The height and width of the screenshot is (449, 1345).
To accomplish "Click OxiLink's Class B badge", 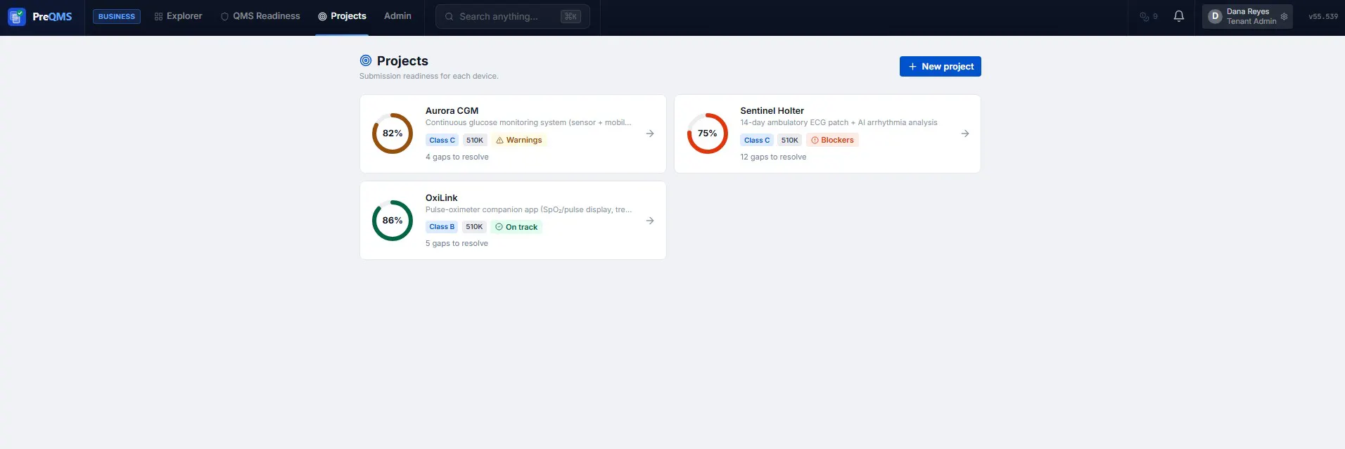I will click(x=442, y=227).
